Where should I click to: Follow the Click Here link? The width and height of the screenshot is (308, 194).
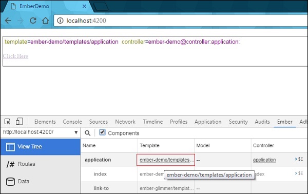(15, 56)
